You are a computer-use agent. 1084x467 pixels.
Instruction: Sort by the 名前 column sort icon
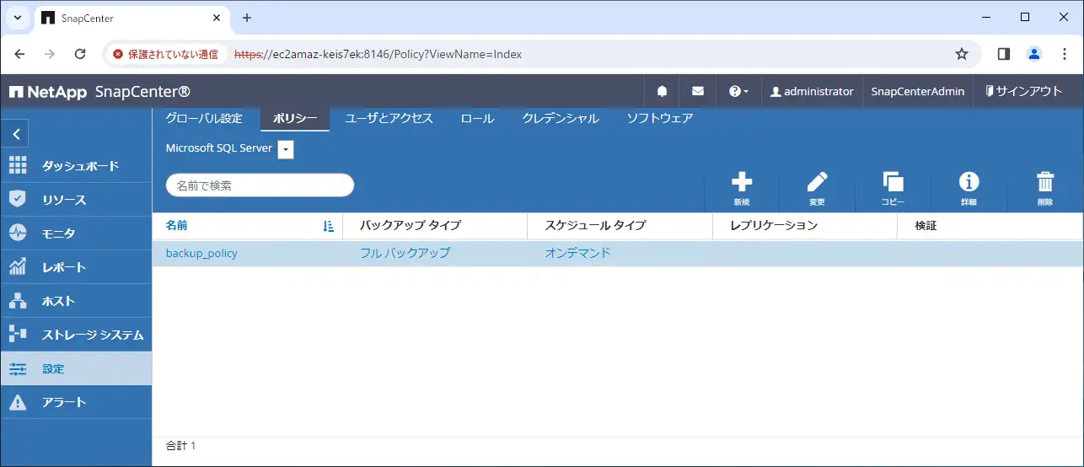(329, 226)
